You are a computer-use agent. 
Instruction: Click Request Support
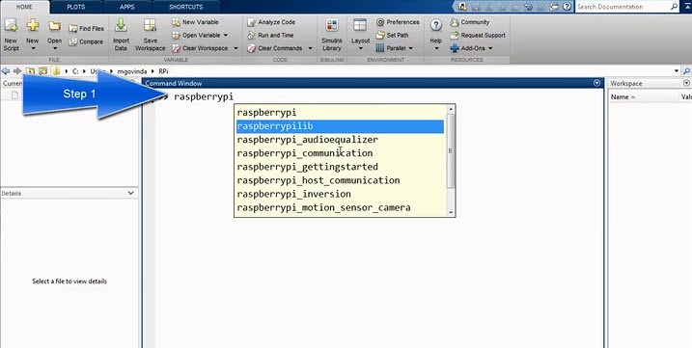(478, 36)
